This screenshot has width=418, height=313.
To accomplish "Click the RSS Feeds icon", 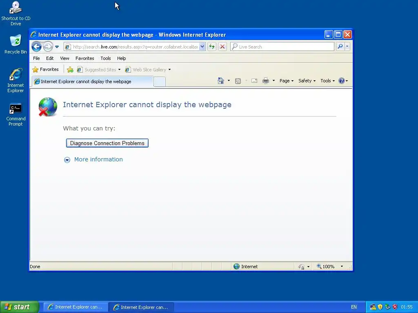I will 238,81.
